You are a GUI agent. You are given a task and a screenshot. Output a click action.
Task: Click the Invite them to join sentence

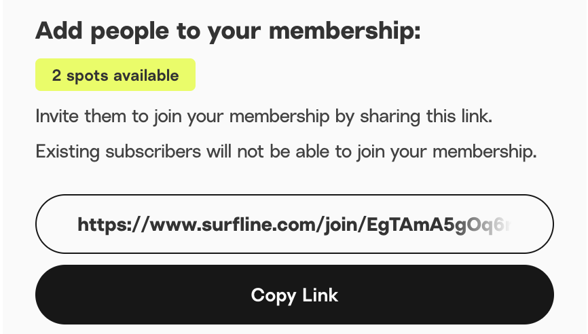click(x=263, y=116)
